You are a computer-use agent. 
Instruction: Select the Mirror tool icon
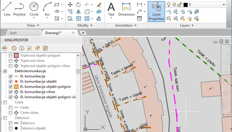(x=78, y=12)
